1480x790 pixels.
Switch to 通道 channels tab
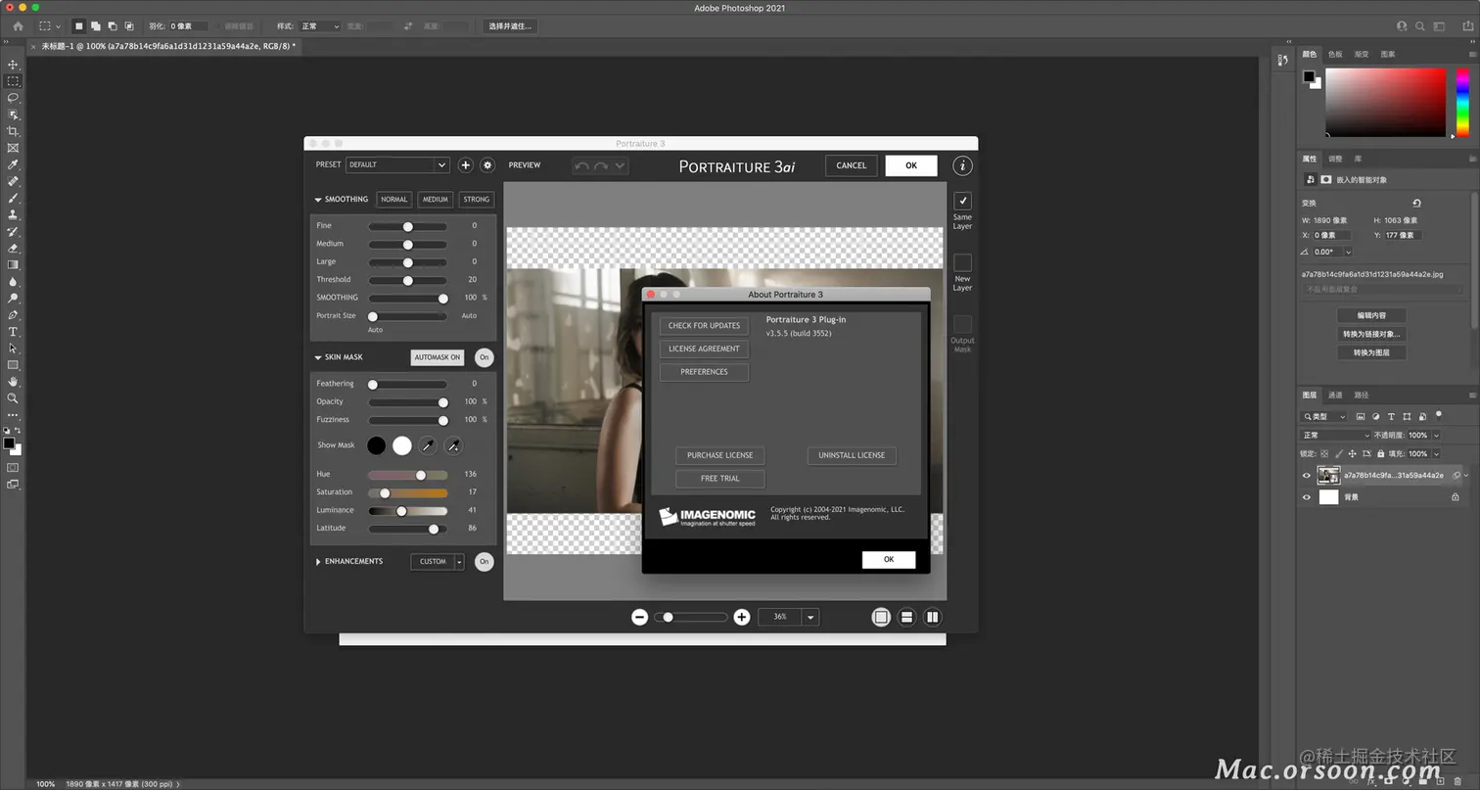pyautogui.click(x=1335, y=395)
